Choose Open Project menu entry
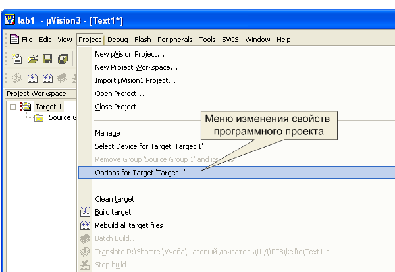395x272 pixels. 237,94
